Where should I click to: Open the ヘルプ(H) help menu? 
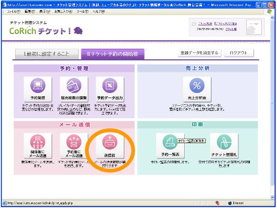coord(99,11)
